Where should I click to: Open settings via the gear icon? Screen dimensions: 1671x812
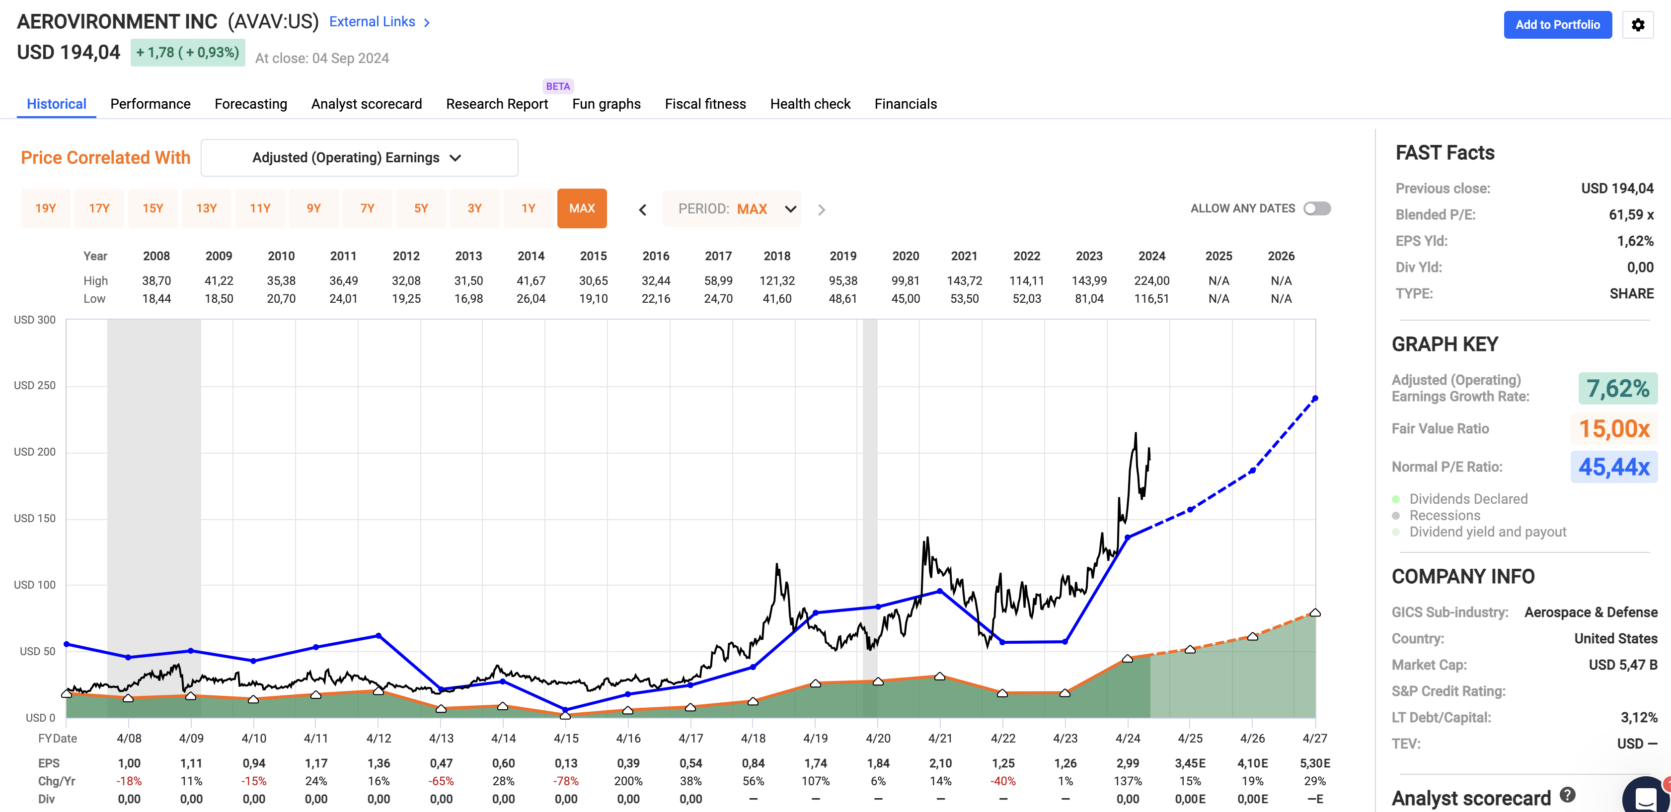tap(1638, 25)
